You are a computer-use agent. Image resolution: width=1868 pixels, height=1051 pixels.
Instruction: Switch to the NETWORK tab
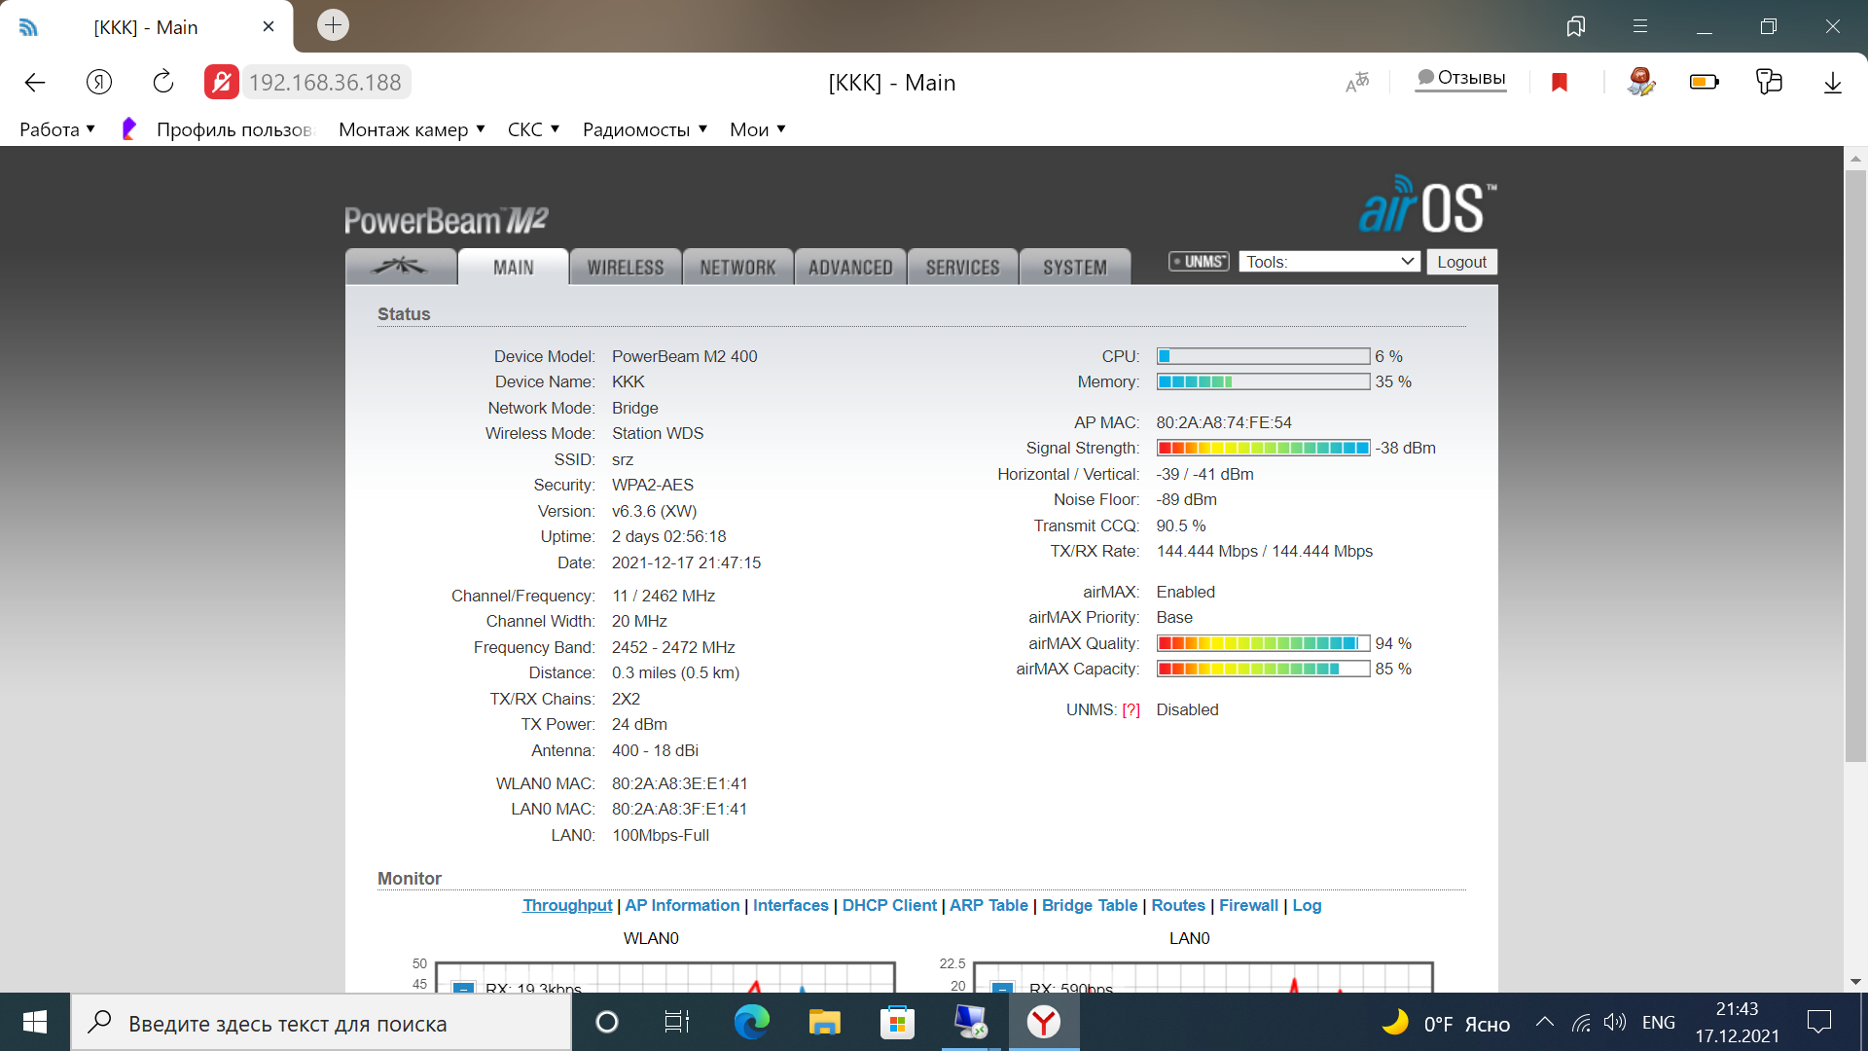737,267
